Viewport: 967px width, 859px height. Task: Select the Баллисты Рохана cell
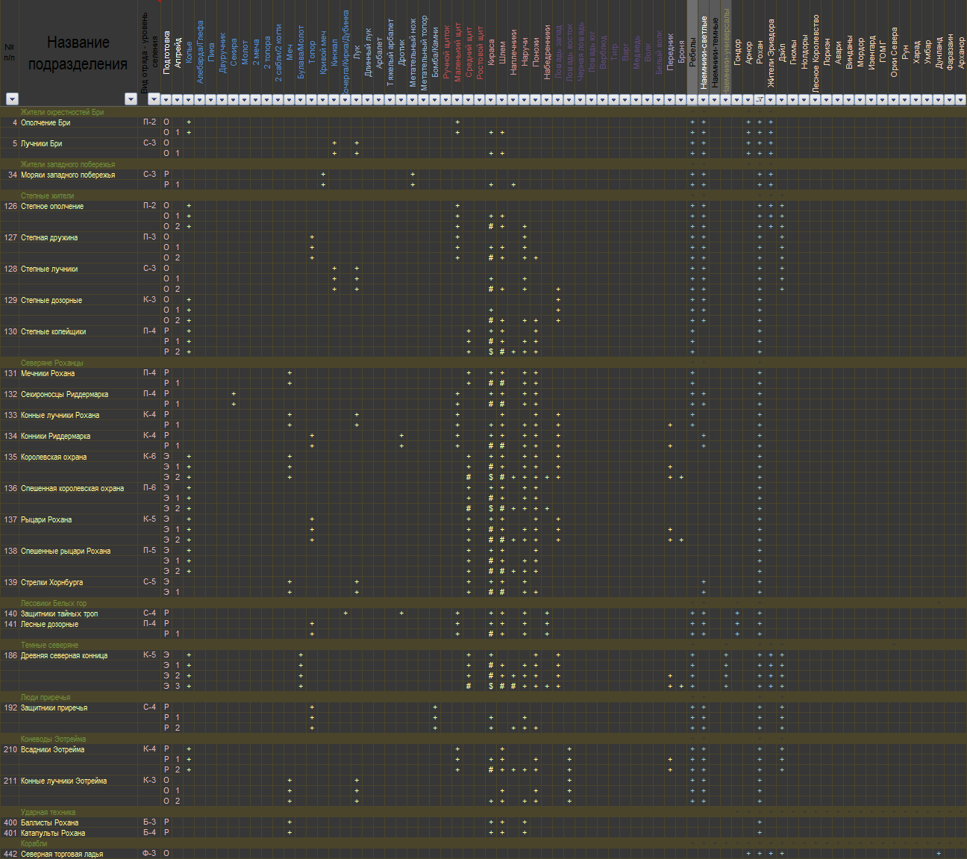pyautogui.click(x=78, y=822)
